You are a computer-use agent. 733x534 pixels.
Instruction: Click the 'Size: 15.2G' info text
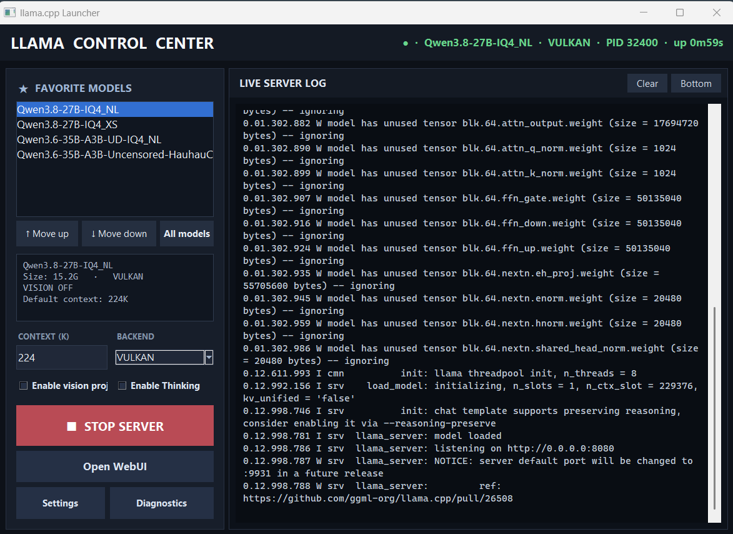tap(51, 276)
